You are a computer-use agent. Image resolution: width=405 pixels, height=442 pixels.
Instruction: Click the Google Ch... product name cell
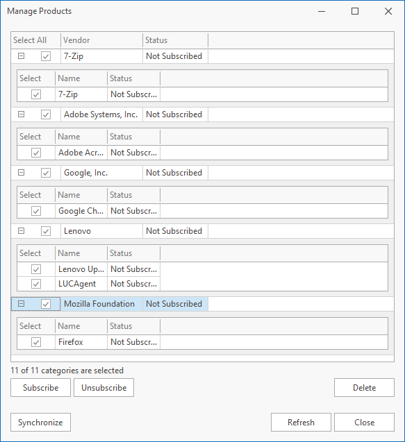81,211
